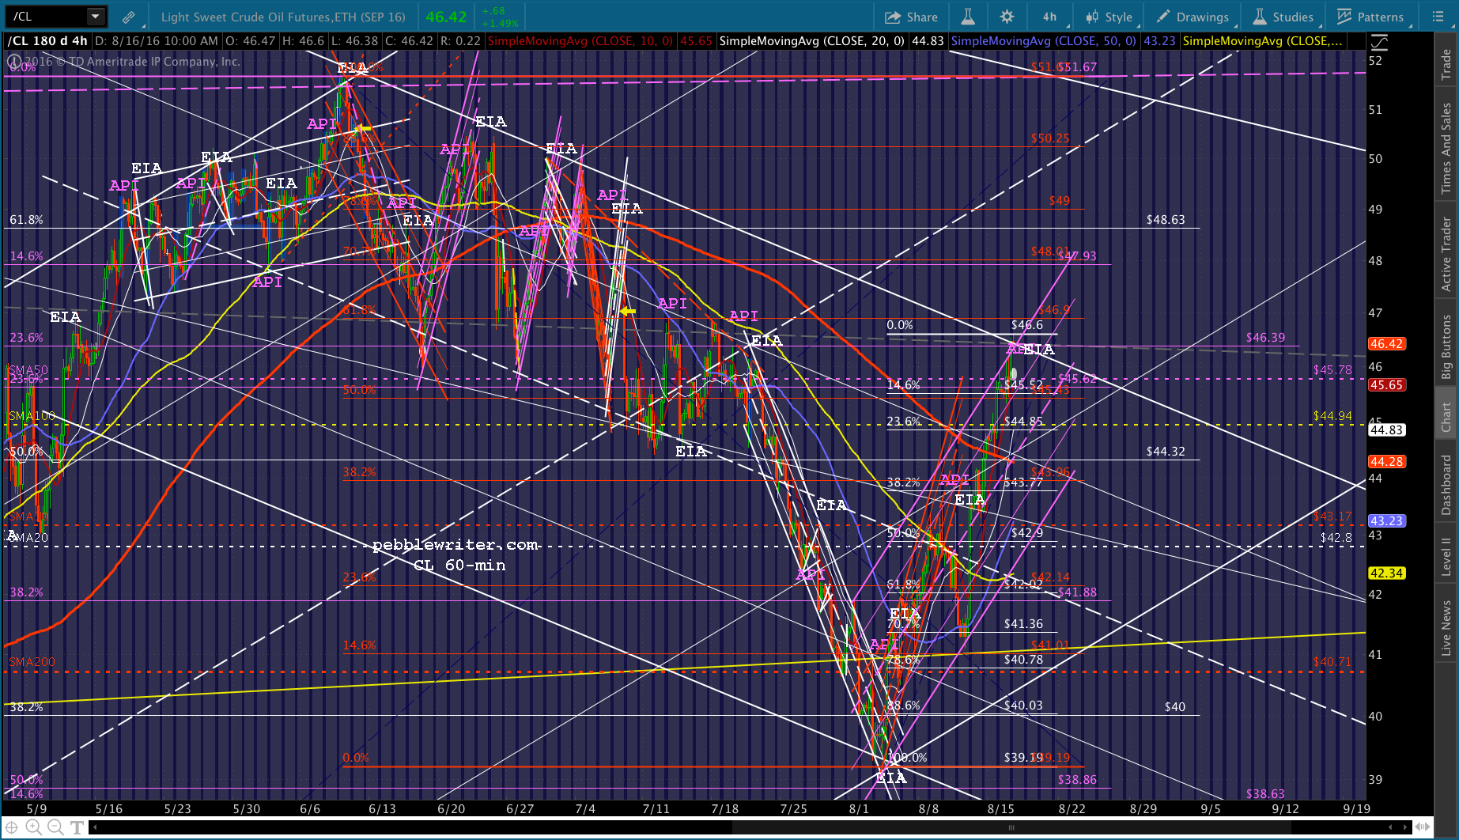Open the Dashboard side tab
This screenshot has height=840, width=1459.
[1446, 485]
